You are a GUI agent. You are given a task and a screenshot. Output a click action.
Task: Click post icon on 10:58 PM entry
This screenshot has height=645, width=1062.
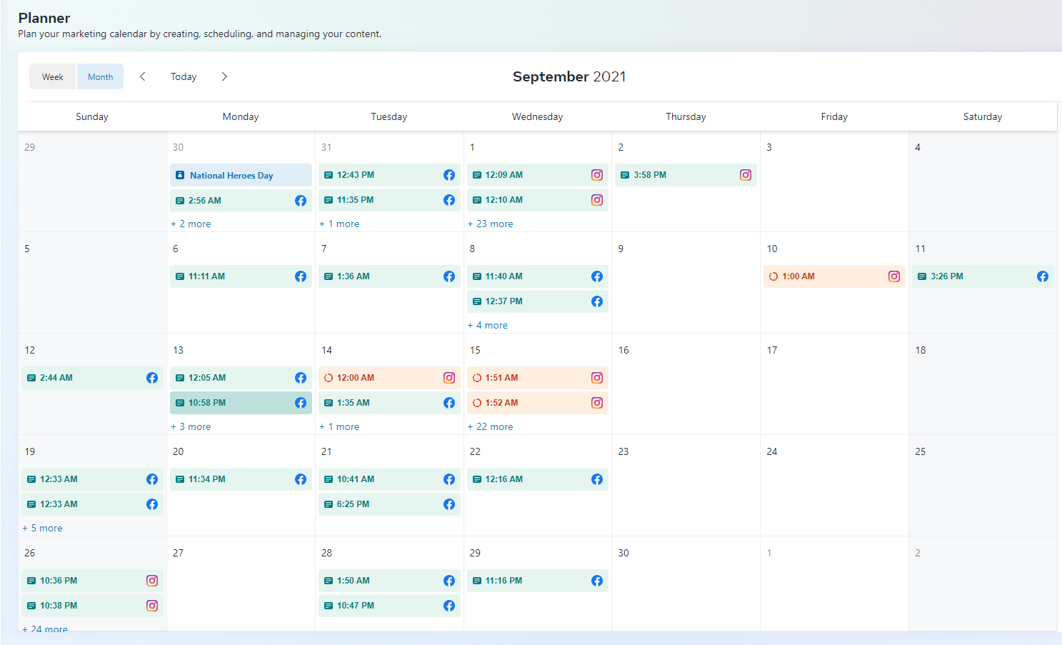180,403
